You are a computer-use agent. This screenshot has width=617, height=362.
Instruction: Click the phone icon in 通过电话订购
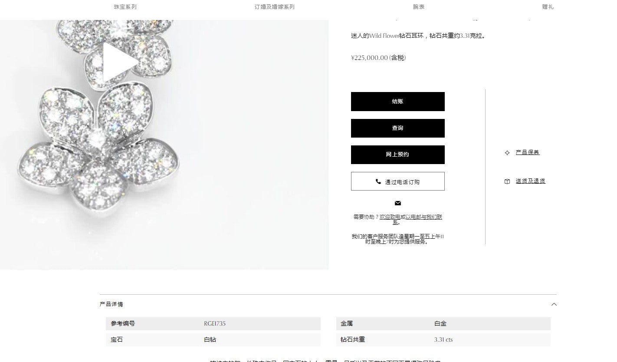pyautogui.click(x=378, y=182)
